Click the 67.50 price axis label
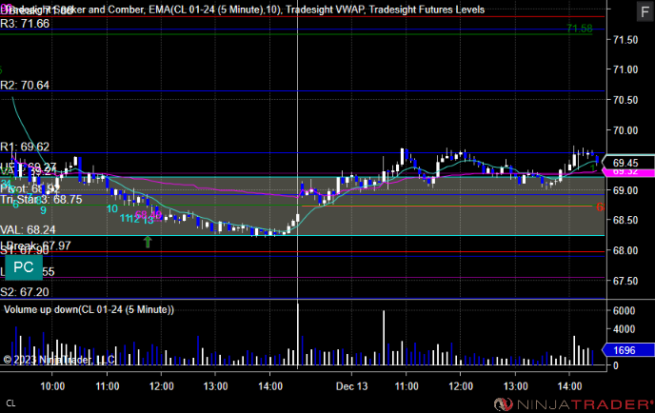The height and width of the screenshot is (413, 655). (x=625, y=281)
